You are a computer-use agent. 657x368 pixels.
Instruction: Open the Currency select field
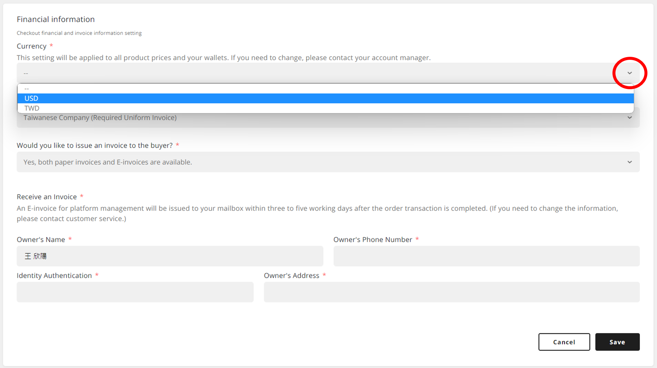pos(317,73)
